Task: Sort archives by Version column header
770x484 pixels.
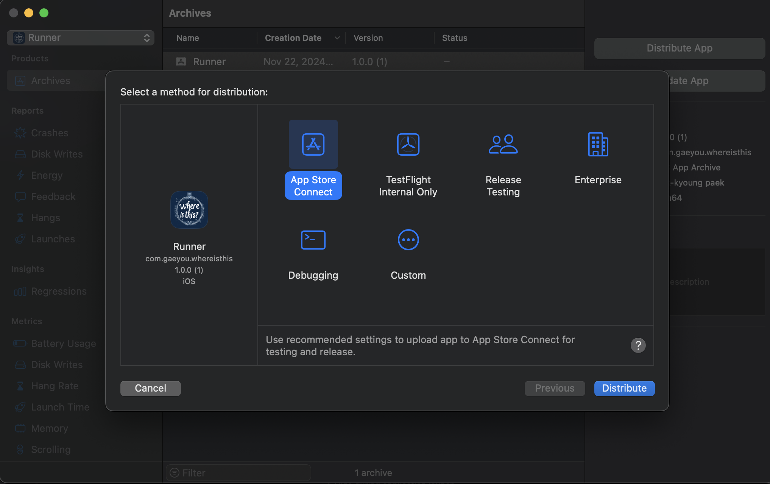Action: point(368,38)
